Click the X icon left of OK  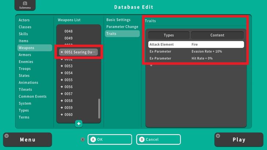point(83,139)
